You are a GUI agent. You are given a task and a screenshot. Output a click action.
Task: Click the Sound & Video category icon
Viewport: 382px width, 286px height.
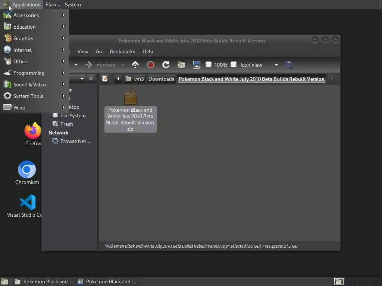7,85
